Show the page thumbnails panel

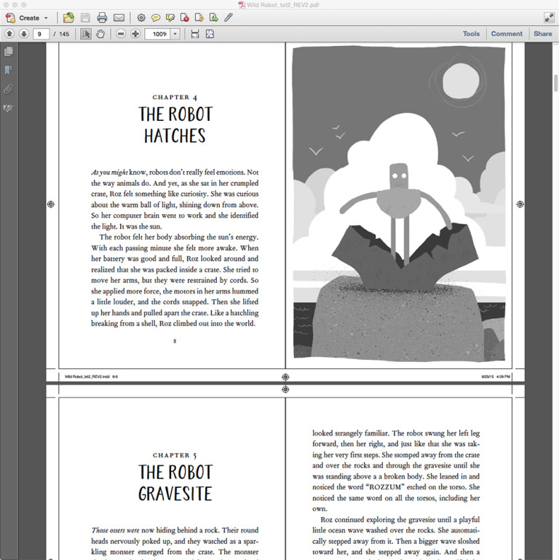pos(9,52)
